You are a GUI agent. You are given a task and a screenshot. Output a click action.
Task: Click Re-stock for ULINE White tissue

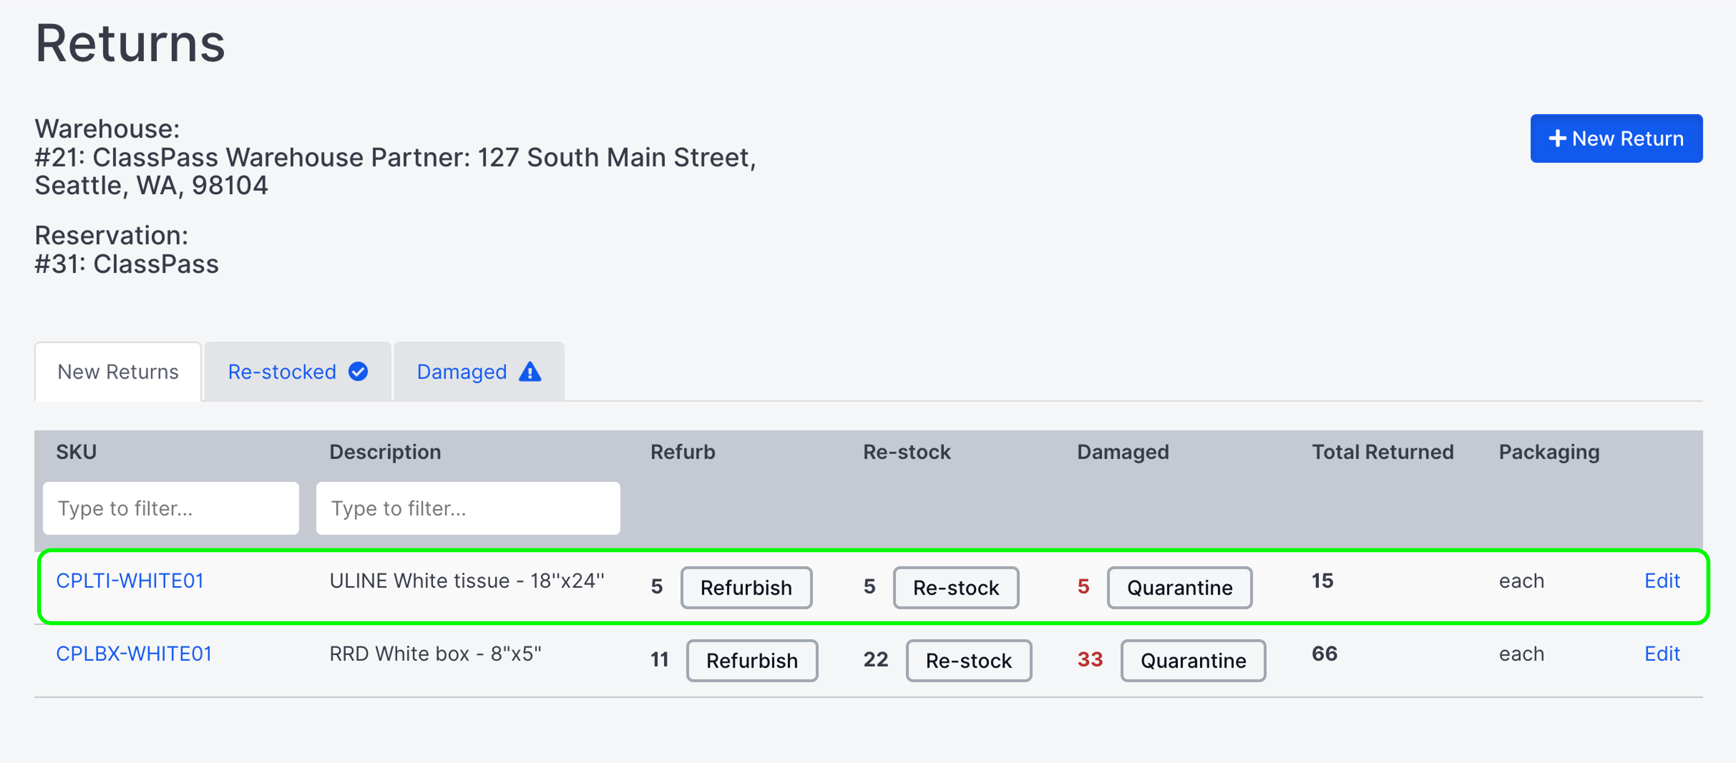tap(956, 588)
